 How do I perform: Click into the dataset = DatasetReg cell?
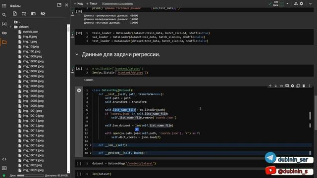click(x=194, y=164)
